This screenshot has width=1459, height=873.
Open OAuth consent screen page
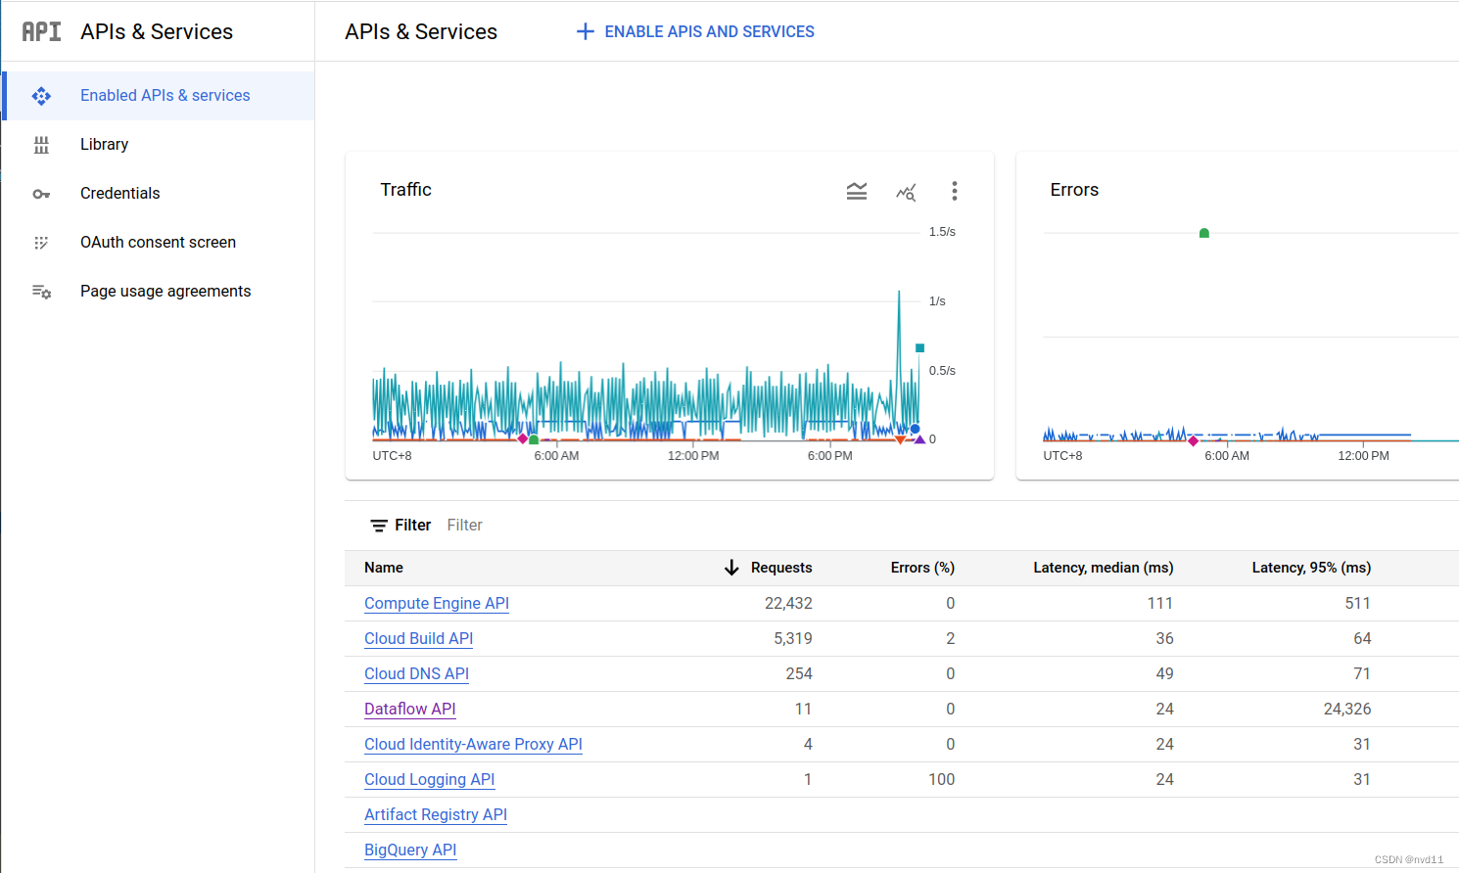point(158,243)
